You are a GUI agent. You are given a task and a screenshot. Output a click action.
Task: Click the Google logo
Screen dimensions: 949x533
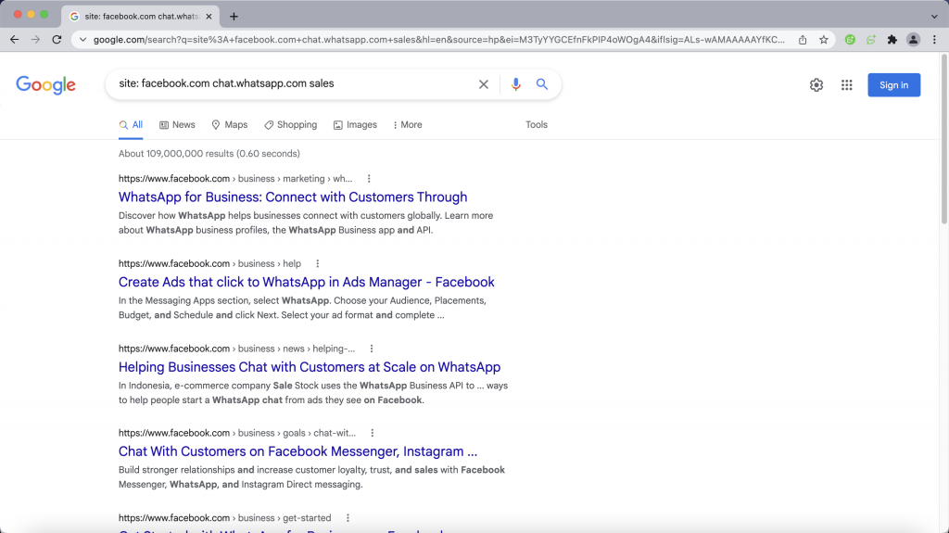tap(46, 84)
